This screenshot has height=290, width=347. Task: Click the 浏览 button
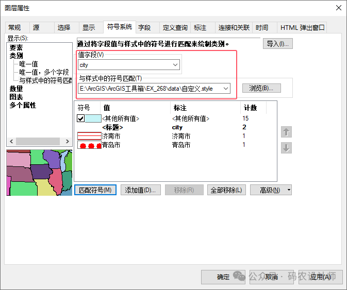click(x=261, y=88)
